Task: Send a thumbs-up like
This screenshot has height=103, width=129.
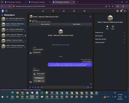Action: click(x=91, y=87)
